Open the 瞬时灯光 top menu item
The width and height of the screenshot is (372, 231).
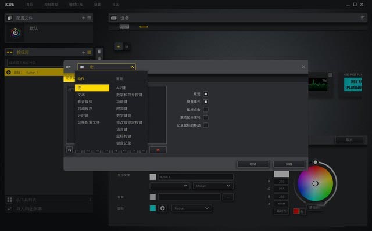coord(76,5)
